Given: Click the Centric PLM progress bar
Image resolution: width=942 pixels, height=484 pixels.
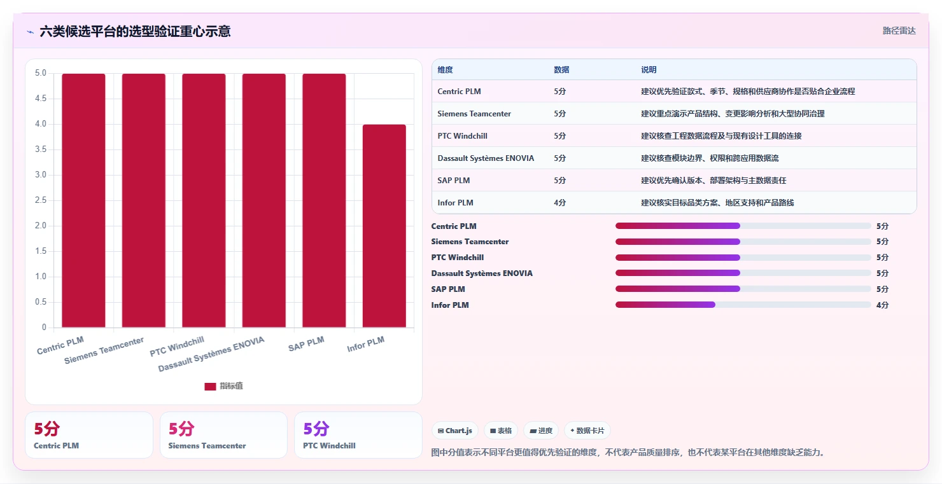Looking at the screenshot, I should point(743,226).
